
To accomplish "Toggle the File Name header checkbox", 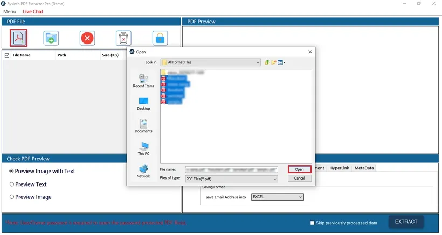I will (x=7, y=55).
